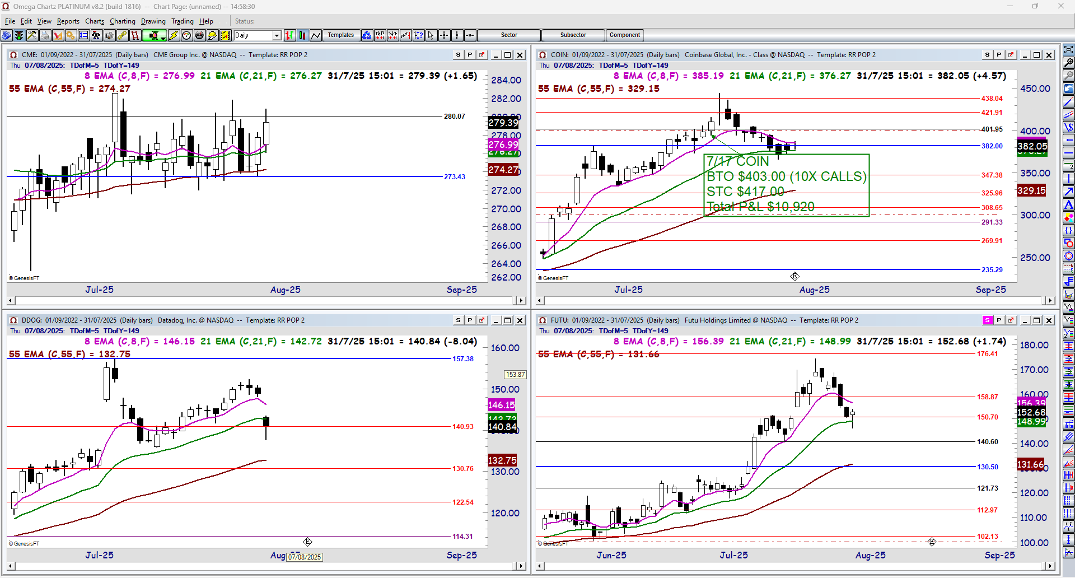Viewport: 1075px width, 578px height.
Task: Switch to line chart style
Action: [315, 35]
